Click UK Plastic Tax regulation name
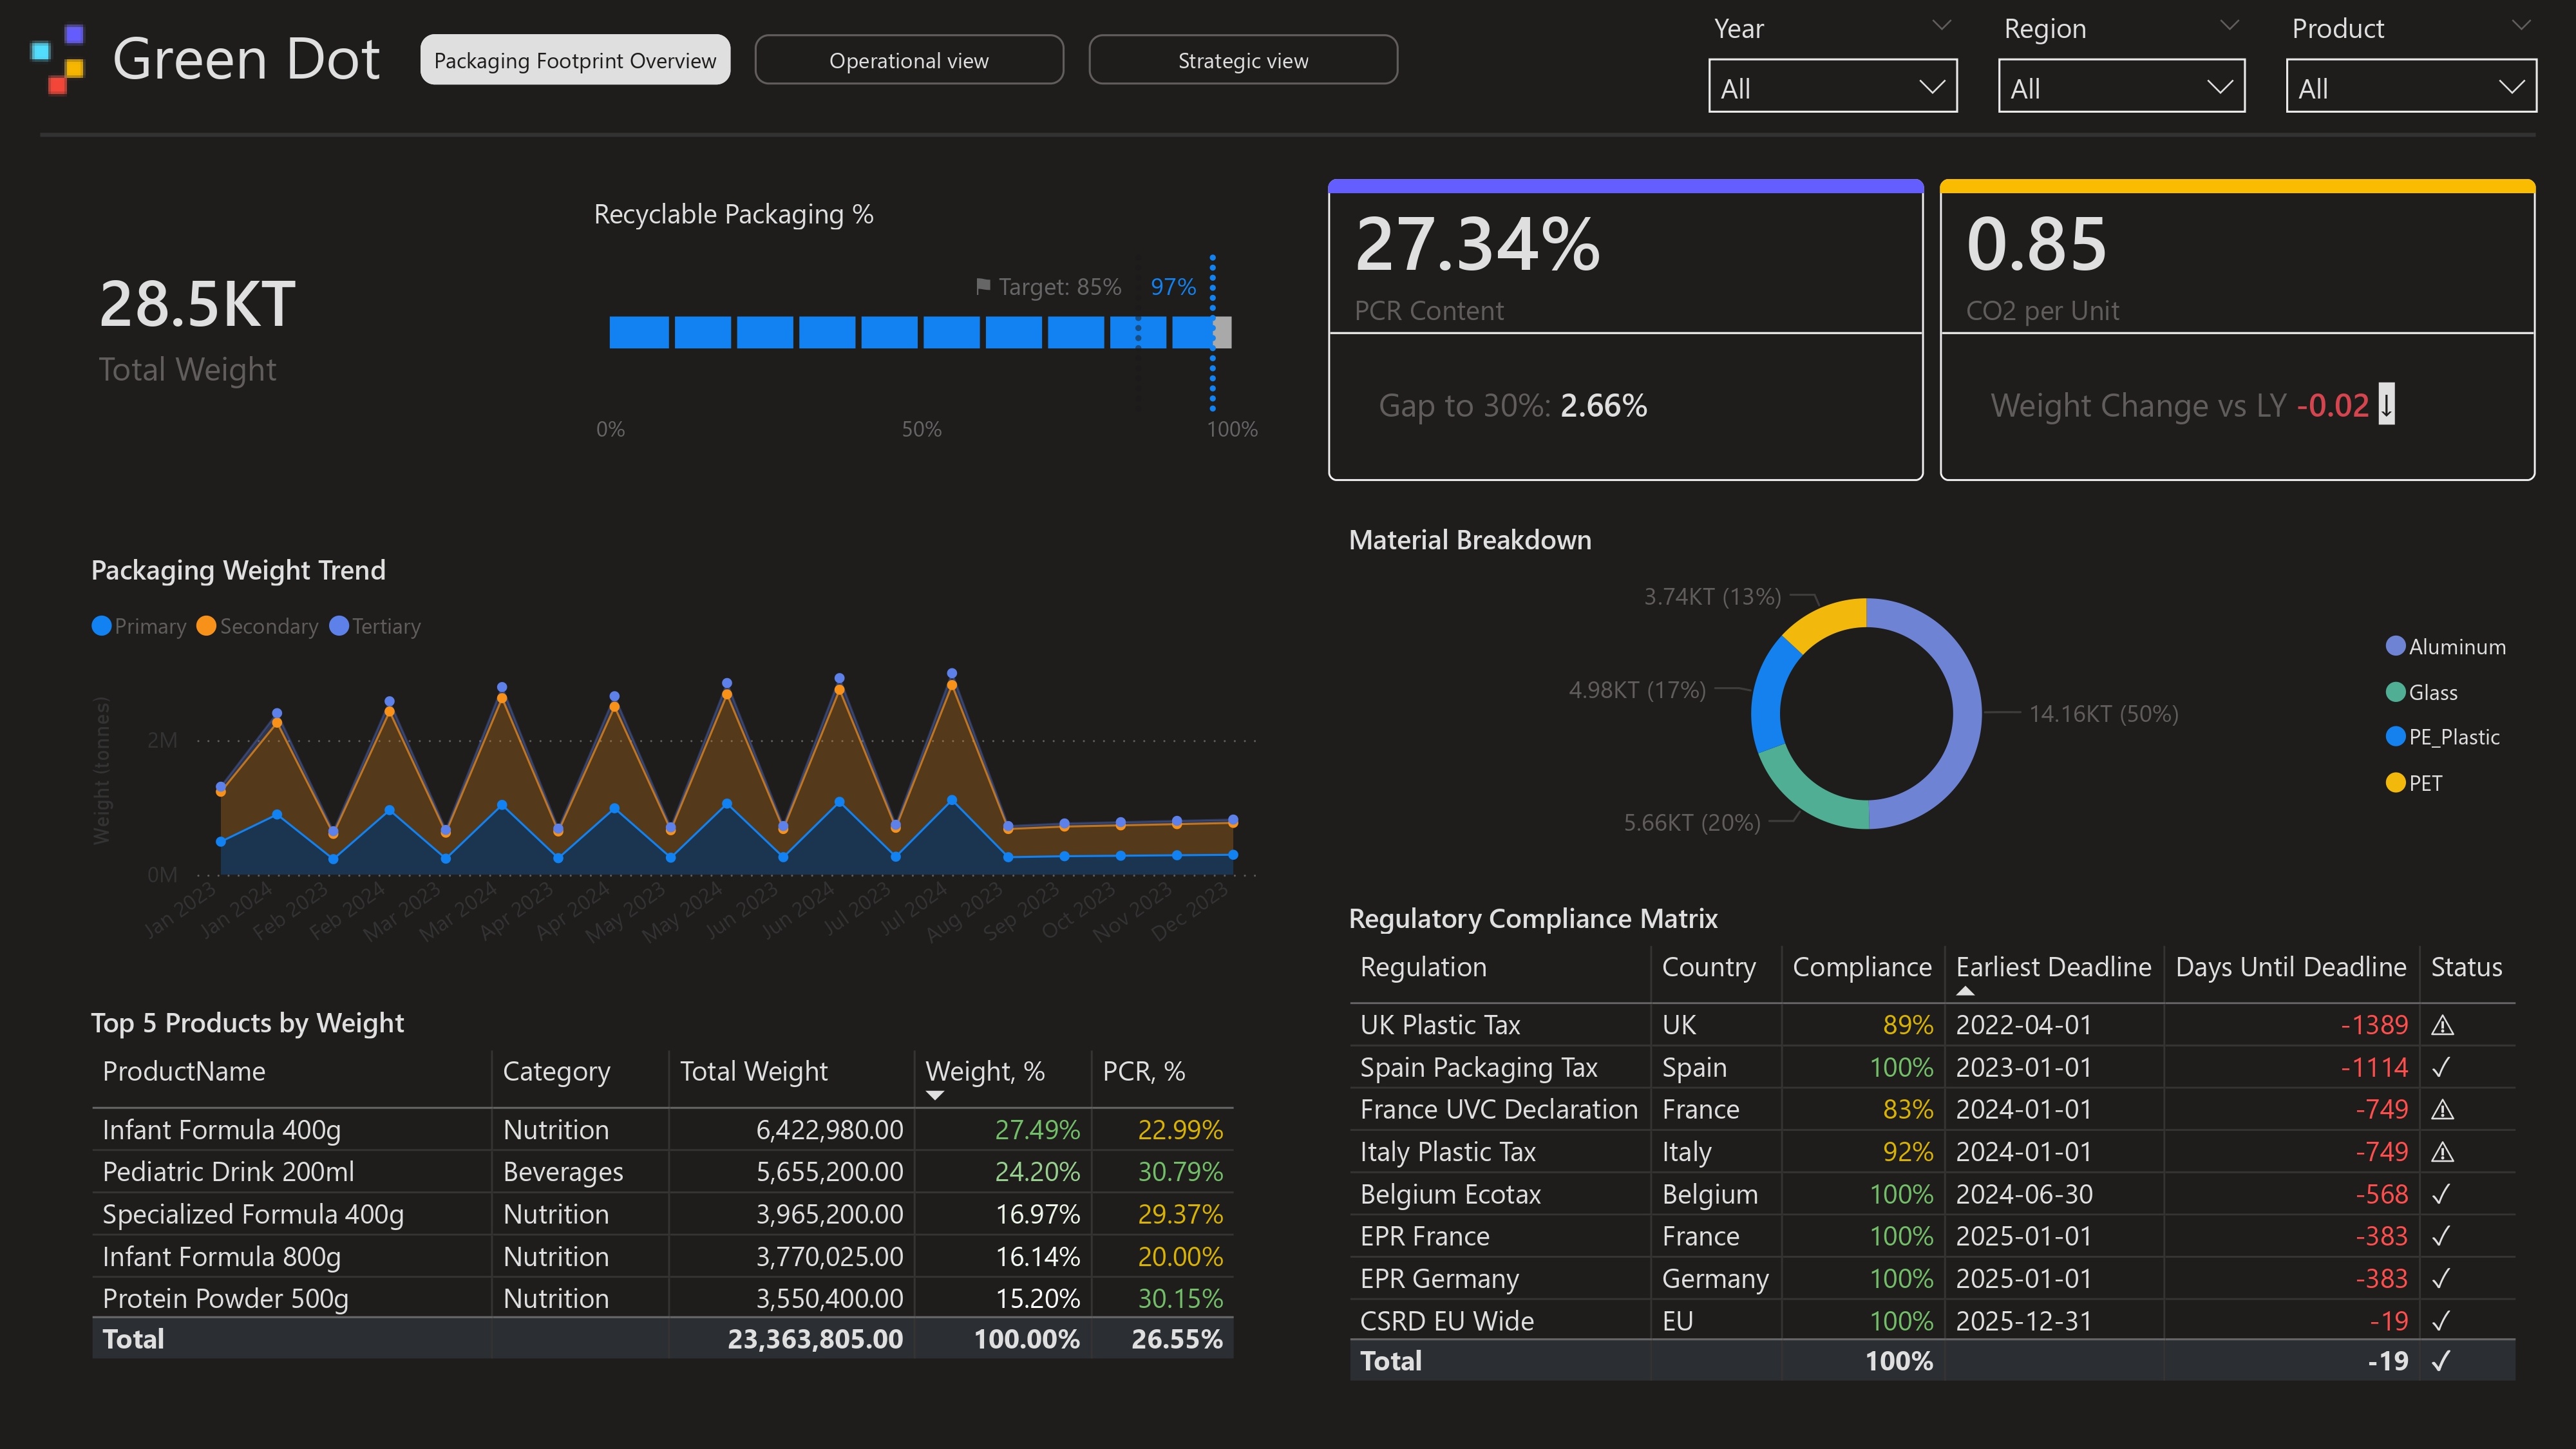The image size is (2576, 1449). click(1440, 1025)
